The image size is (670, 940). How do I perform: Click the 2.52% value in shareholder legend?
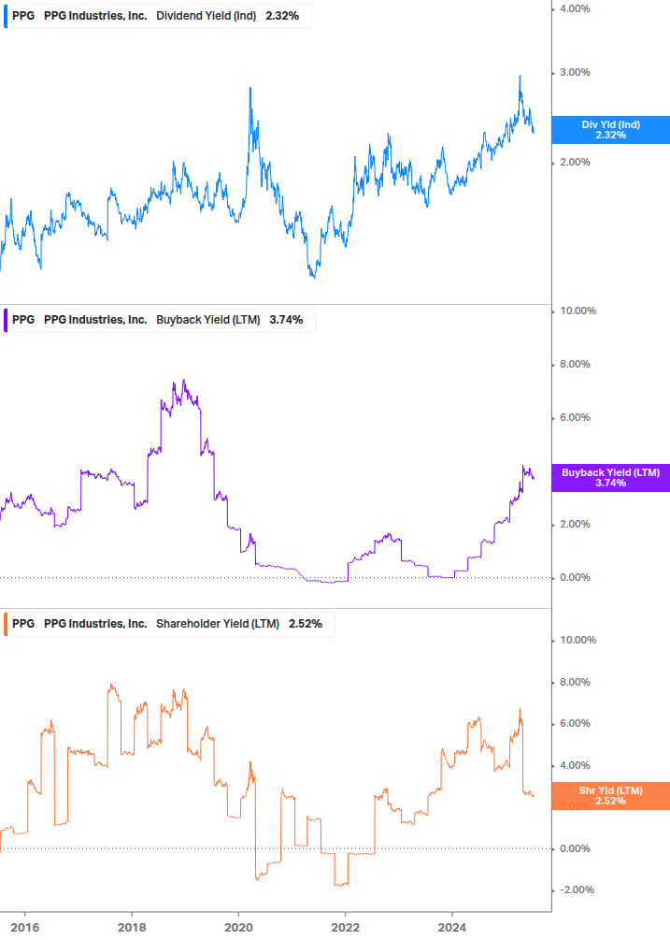point(306,624)
